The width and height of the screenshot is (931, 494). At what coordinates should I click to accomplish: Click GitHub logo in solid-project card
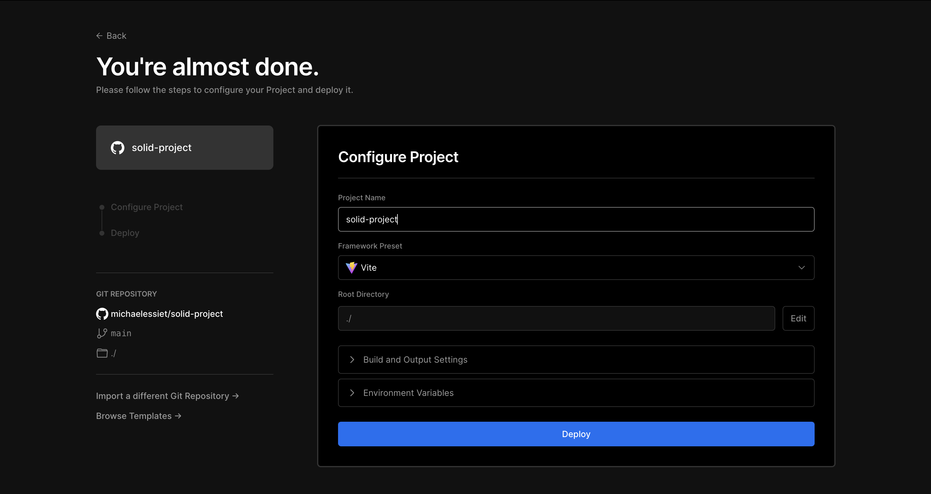(x=118, y=148)
